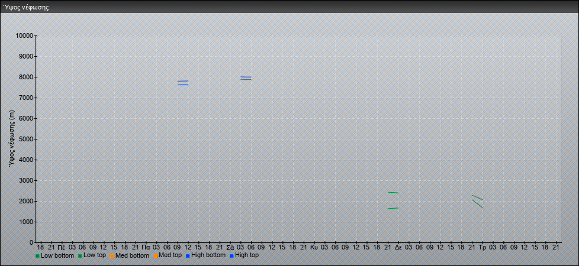Hide the Med top series via legend text
Image resolution: width=579 pixels, height=266 pixels.
tap(170, 255)
